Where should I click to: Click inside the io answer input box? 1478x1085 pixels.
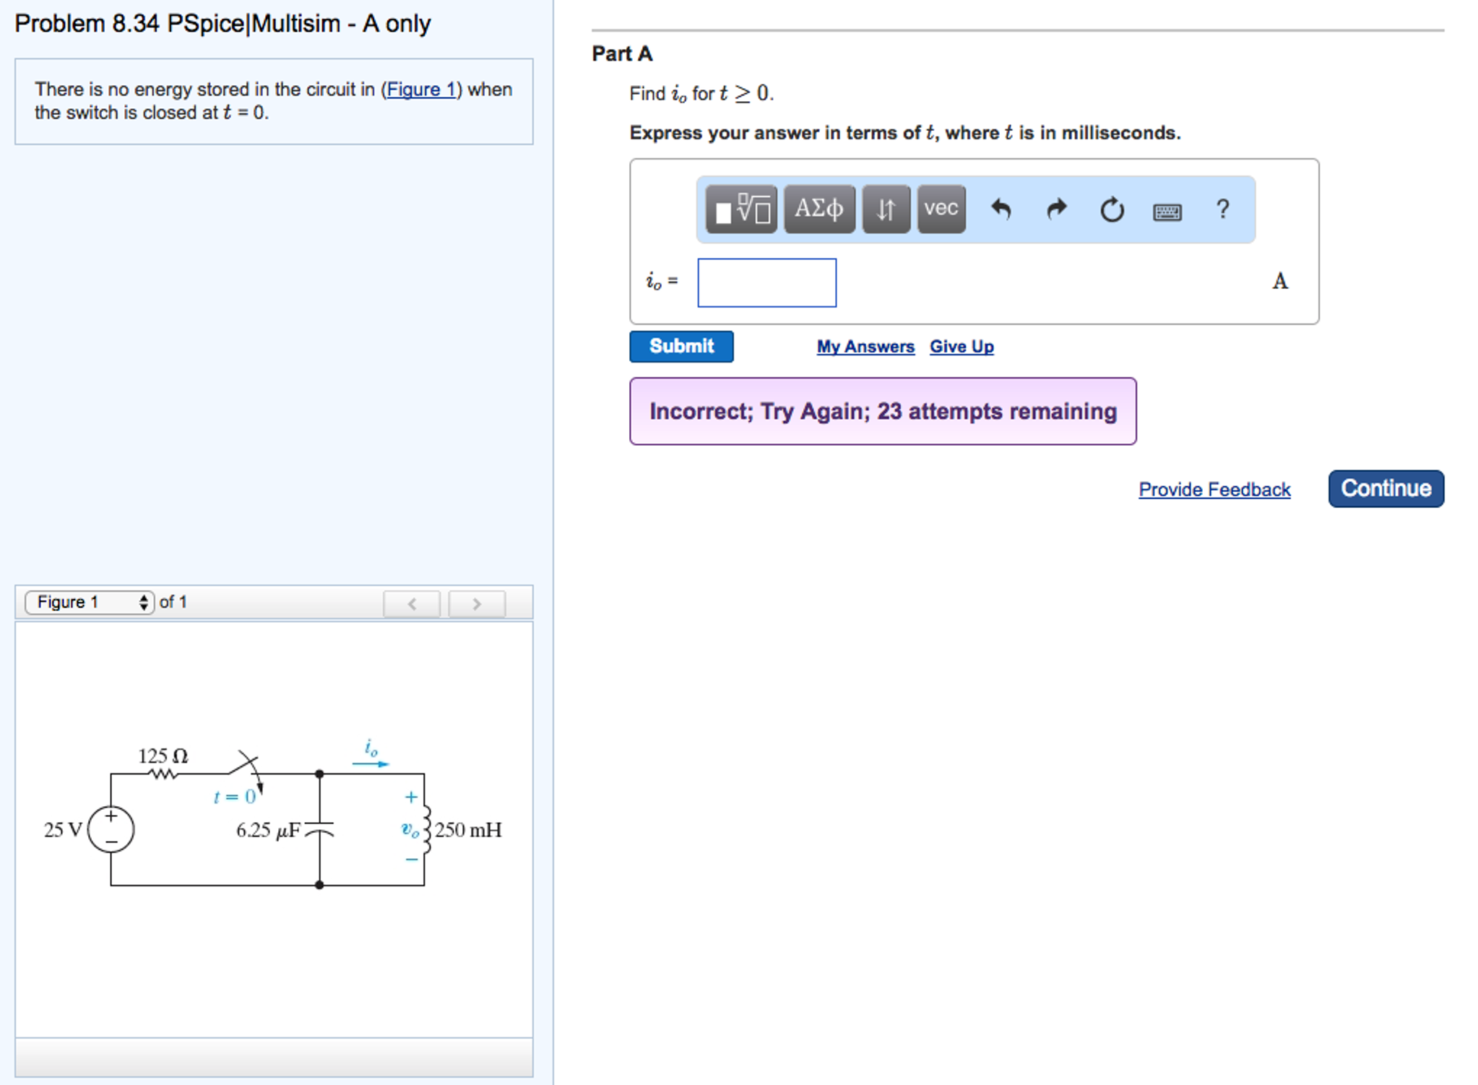pyautogui.click(x=766, y=283)
